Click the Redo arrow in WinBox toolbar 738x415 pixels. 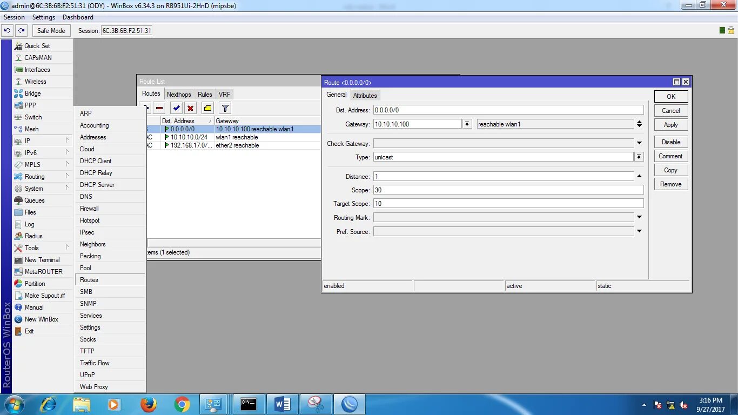pos(21,30)
